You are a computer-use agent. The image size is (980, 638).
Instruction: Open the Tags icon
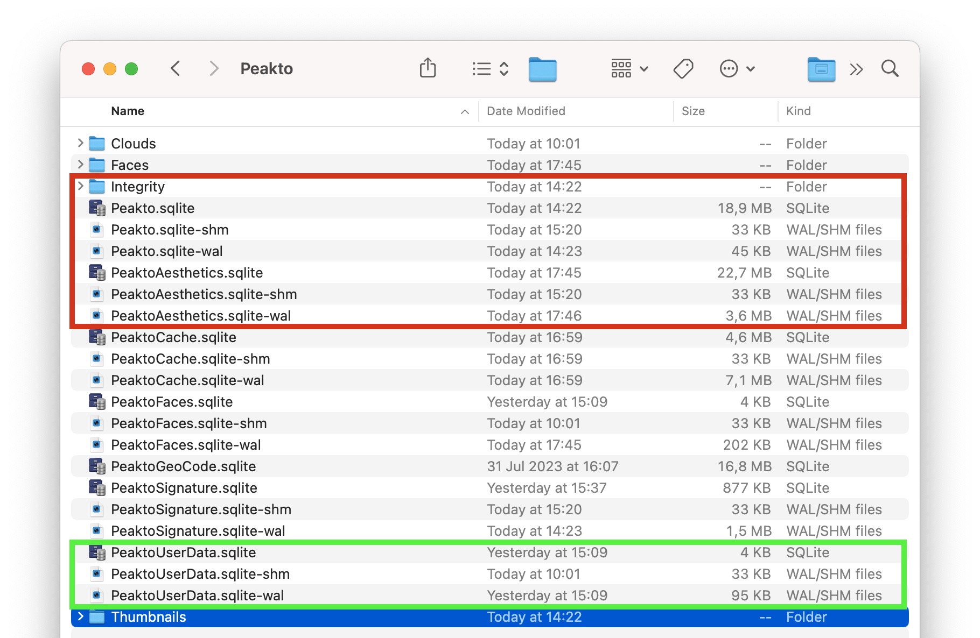[683, 69]
